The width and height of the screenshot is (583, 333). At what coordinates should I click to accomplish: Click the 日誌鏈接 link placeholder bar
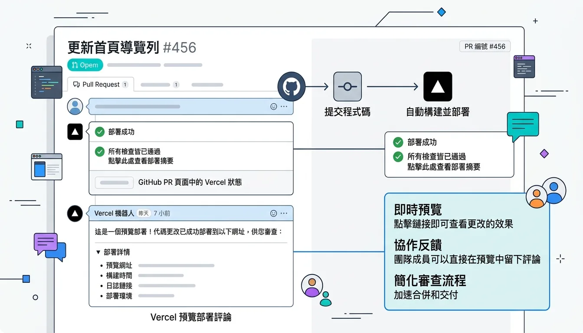point(167,286)
